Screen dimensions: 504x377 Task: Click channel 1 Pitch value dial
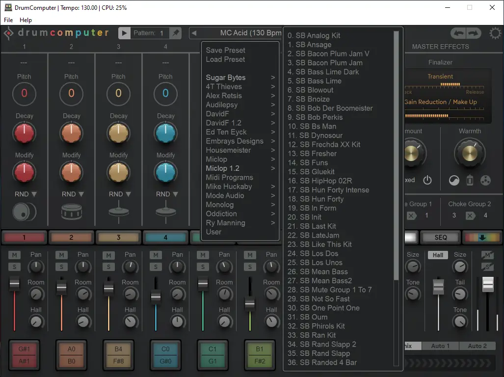pos(24,93)
